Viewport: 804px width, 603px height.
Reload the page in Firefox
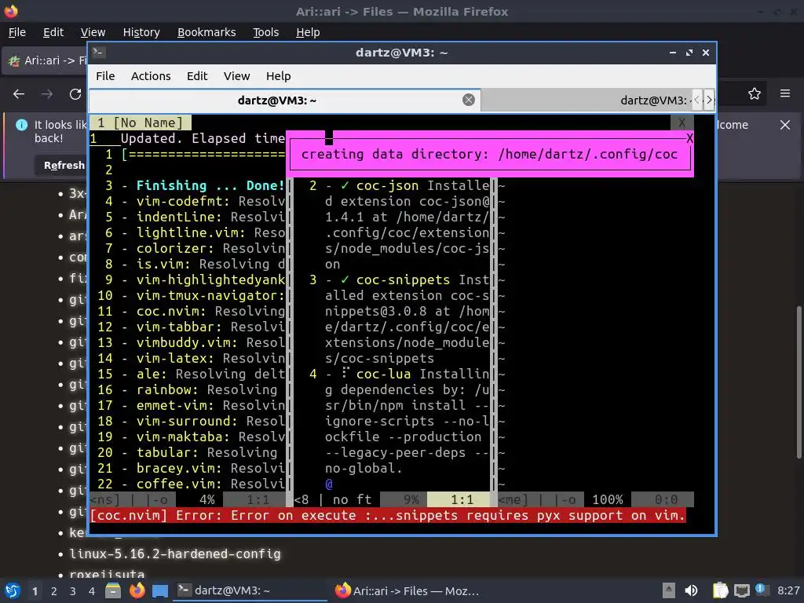pyautogui.click(x=75, y=94)
